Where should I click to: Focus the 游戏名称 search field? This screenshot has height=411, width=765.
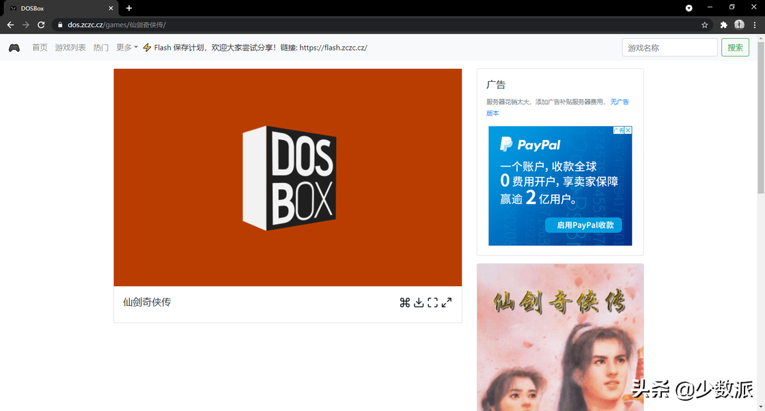[x=669, y=48]
